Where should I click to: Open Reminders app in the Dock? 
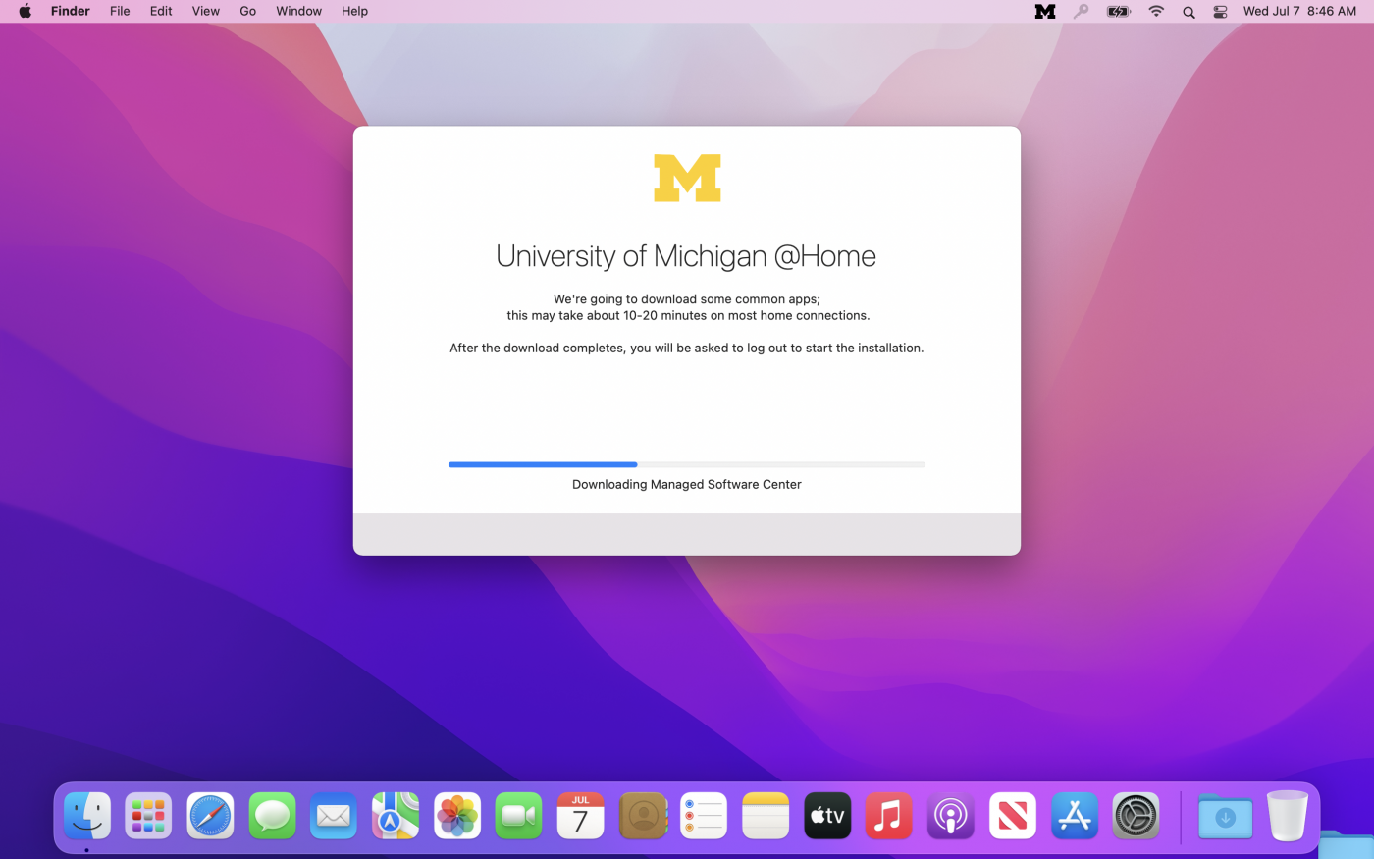(704, 816)
